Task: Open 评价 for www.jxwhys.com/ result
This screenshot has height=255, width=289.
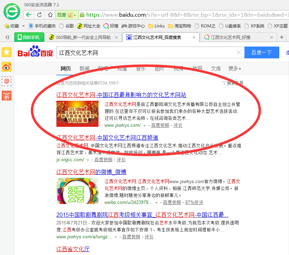Action: pyautogui.click(x=178, y=125)
